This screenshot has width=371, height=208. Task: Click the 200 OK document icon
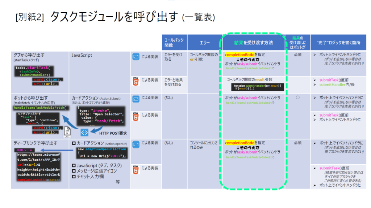coord(67,132)
